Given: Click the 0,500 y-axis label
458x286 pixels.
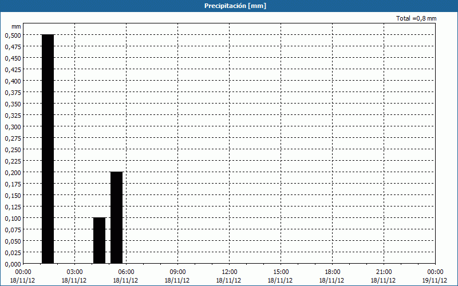Looking at the screenshot, I should tap(13, 35).
